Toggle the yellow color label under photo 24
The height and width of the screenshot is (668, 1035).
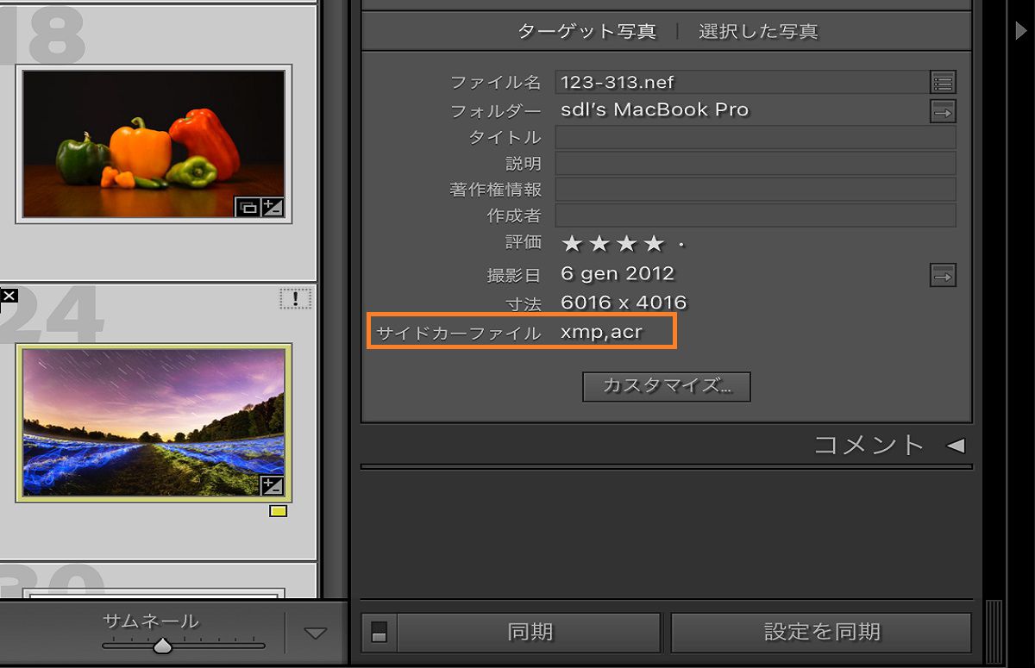tap(278, 511)
